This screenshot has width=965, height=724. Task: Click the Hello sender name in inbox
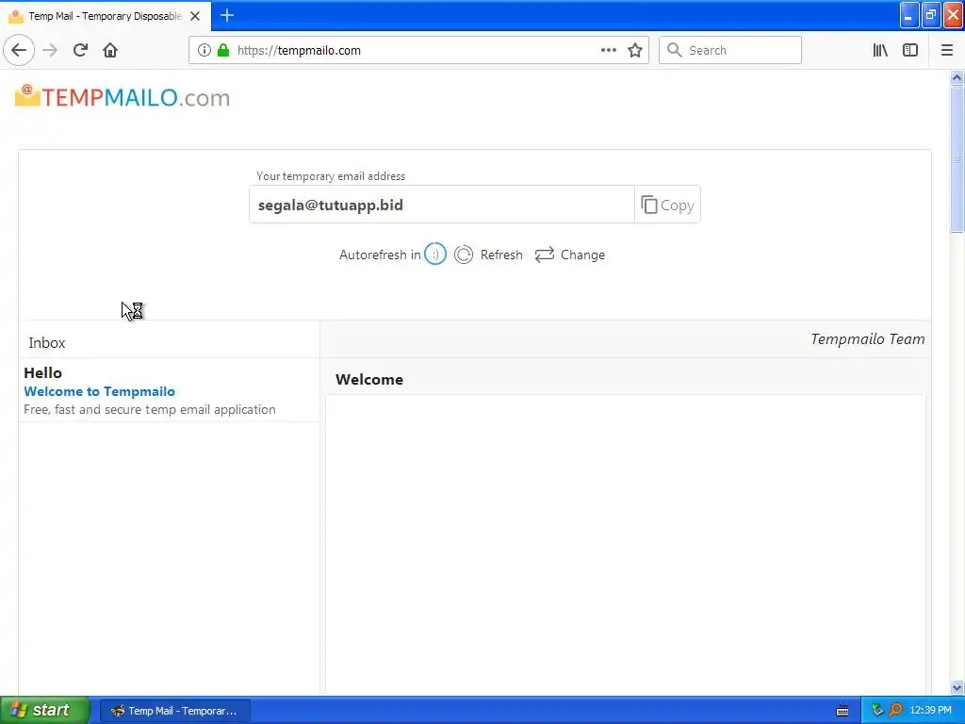pos(42,373)
